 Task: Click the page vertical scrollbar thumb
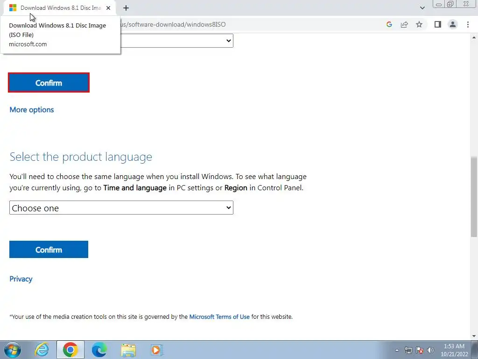pyautogui.click(x=474, y=197)
